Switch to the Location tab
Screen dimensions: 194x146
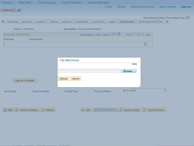[41, 22]
